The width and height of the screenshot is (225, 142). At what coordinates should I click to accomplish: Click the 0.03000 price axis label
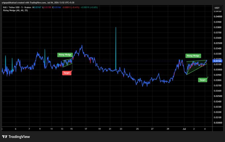(218, 70)
